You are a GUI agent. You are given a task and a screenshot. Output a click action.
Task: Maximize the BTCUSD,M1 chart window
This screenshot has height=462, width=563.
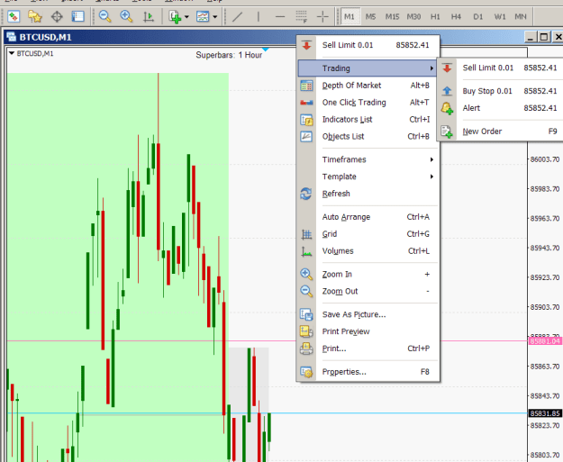pos(544,37)
